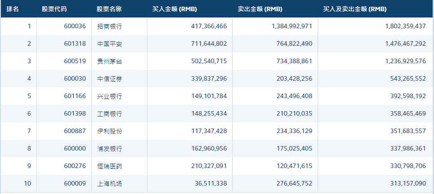Click sell amount 243,496,408
434x194 pixels.
pos(294,96)
